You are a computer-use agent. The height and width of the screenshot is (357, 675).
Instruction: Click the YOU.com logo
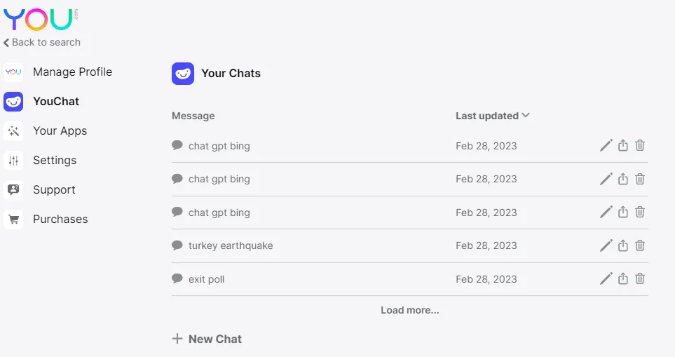pyautogui.click(x=41, y=20)
